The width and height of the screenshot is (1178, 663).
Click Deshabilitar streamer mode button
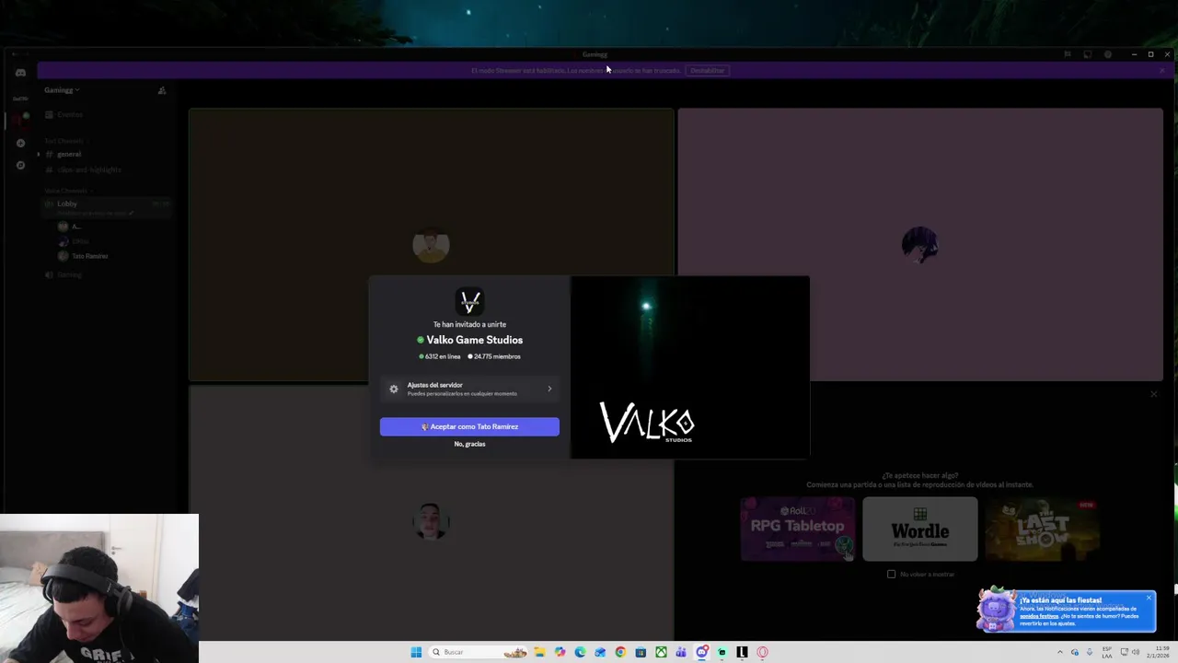pos(708,70)
